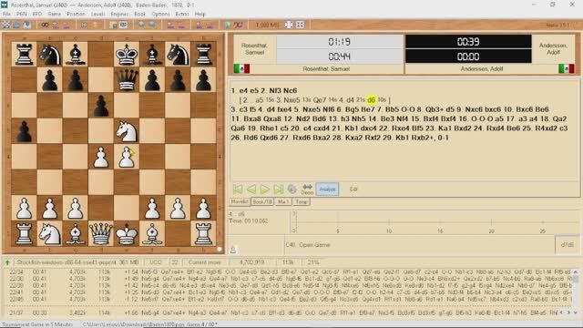Switch to the Temp tab
This screenshot has height=328, width=583.
click(302, 202)
